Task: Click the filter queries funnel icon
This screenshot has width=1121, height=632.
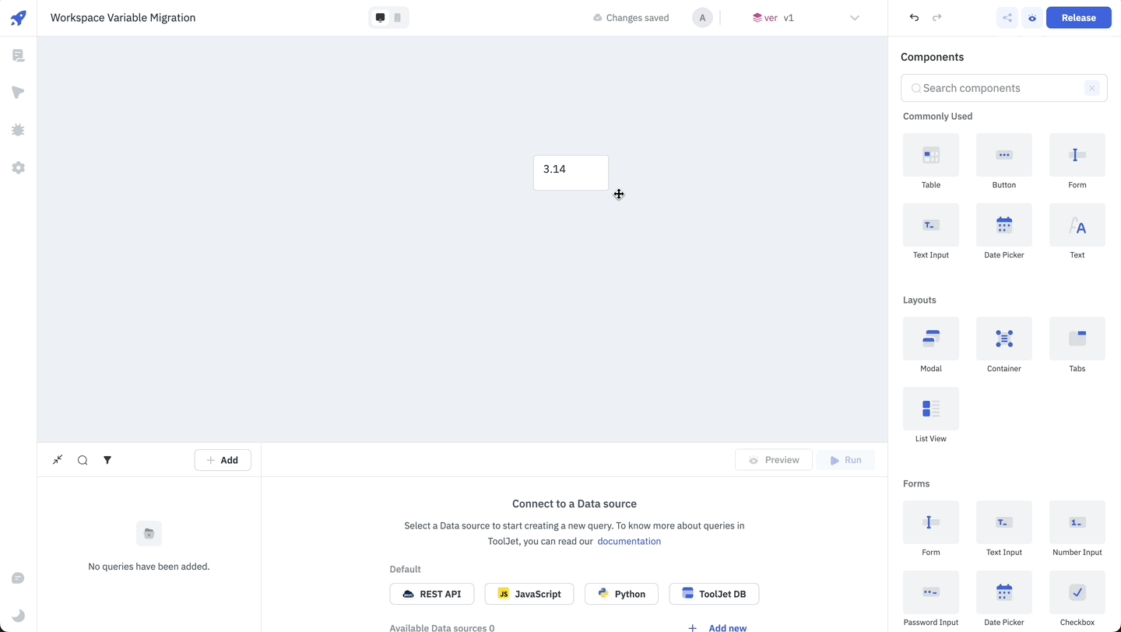Action: pyautogui.click(x=107, y=460)
